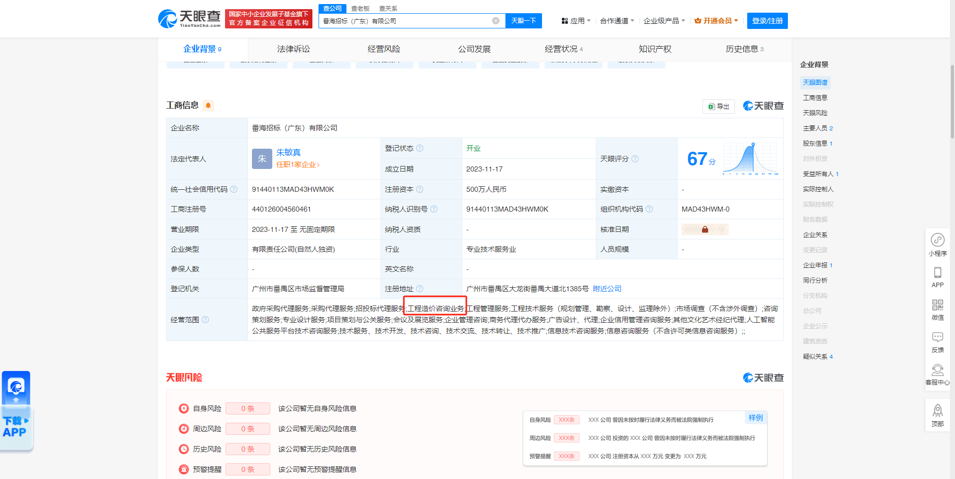Click help icon next to 经营范围
The image size is (955, 479).
(205, 320)
